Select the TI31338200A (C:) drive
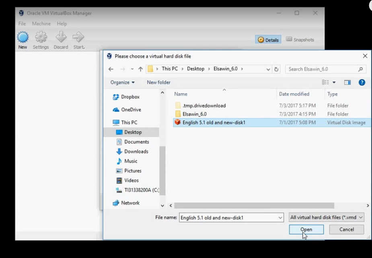This screenshot has height=258, width=372. (x=138, y=190)
